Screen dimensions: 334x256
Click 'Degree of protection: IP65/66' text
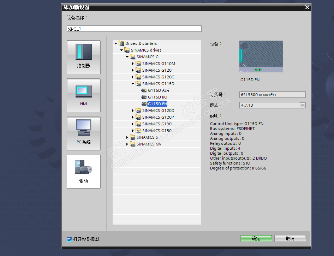(x=238, y=168)
